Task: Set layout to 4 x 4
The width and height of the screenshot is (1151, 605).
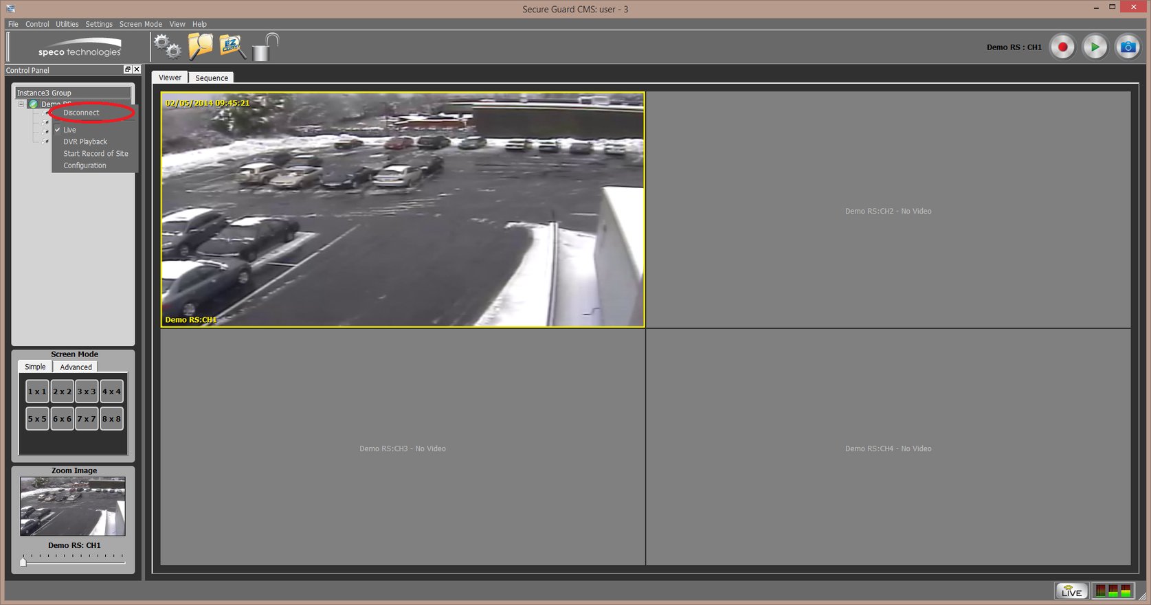Action: point(111,391)
